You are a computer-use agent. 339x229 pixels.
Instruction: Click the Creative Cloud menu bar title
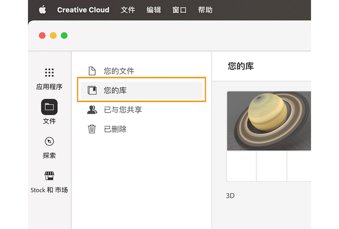(83, 10)
